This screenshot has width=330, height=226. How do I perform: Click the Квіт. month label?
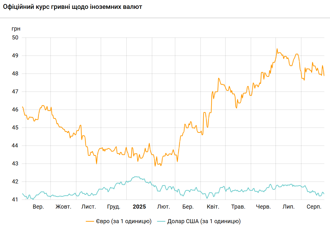click(x=213, y=207)
